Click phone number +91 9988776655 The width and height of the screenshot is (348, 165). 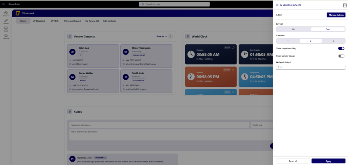pos(133,85)
